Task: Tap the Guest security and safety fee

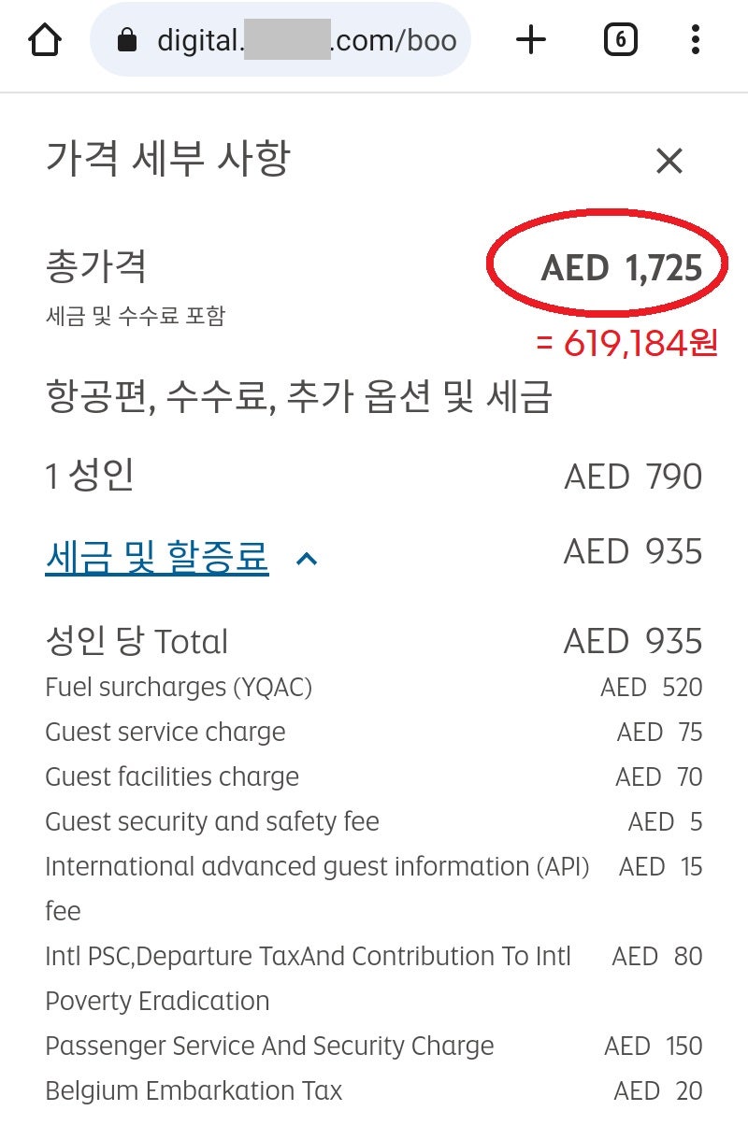Action: [212, 822]
